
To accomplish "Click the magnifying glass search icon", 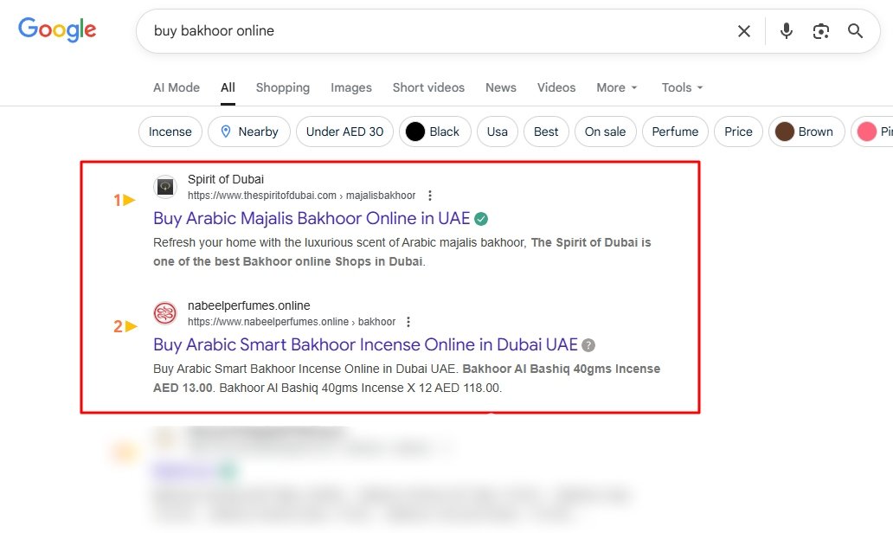I will [x=855, y=31].
